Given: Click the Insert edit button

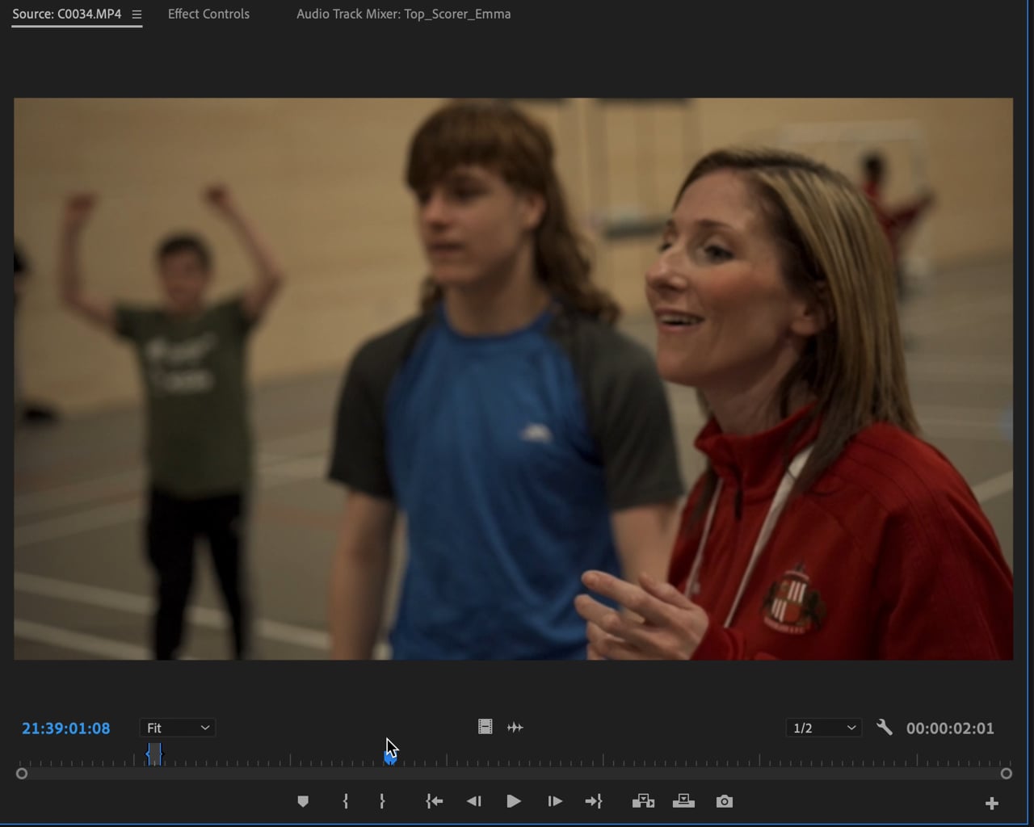Looking at the screenshot, I should (x=643, y=801).
